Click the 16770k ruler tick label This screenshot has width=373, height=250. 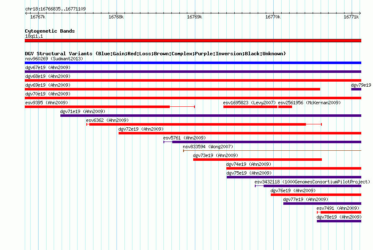click(x=273, y=17)
